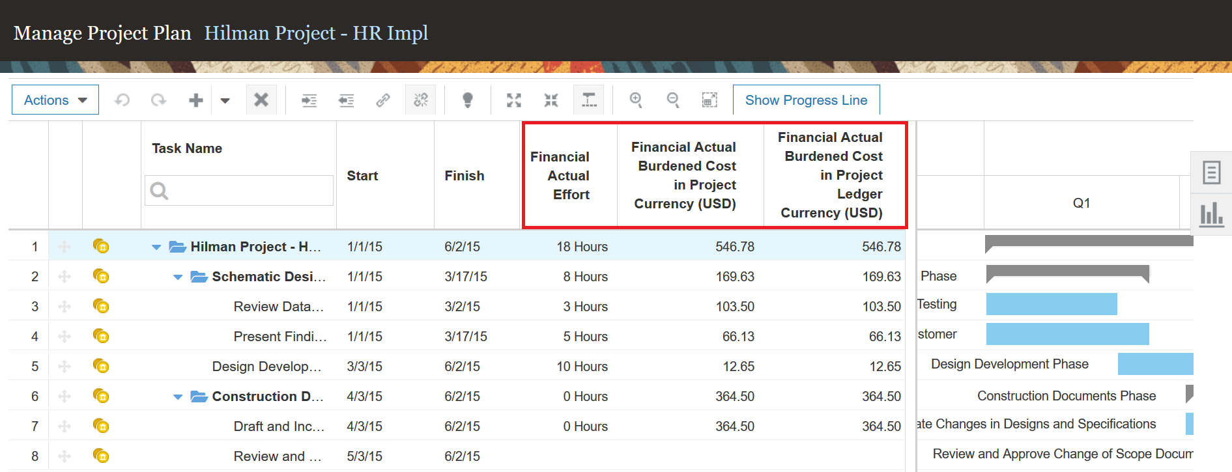Click the Show Progress Line button

click(806, 100)
